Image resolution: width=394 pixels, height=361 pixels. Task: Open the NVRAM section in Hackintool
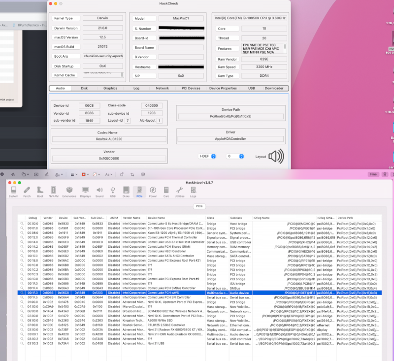(x=53, y=192)
